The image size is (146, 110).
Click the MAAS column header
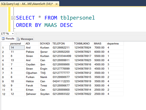click(x=100, y=44)
